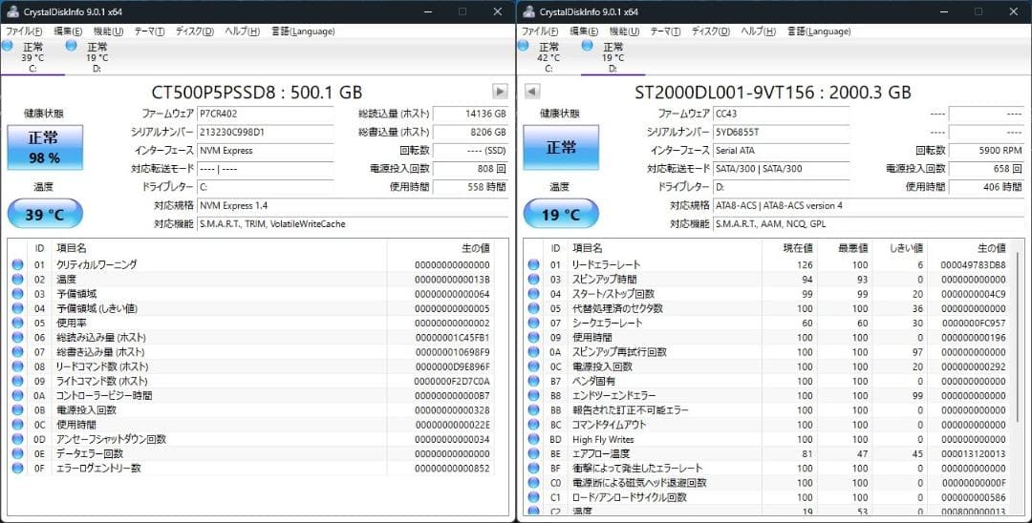This screenshot has width=1032, height=523.
Task: Click status icon for エアフロー温度 row
Action: coord(534,453)
